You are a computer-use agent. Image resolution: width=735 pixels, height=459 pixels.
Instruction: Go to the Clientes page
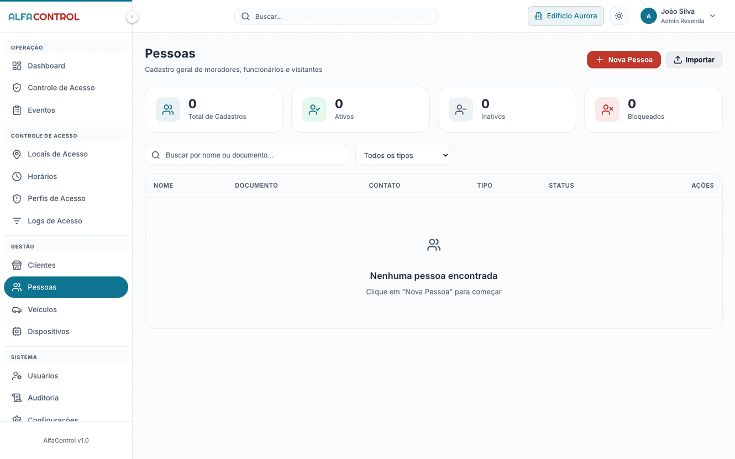[66, 265]
